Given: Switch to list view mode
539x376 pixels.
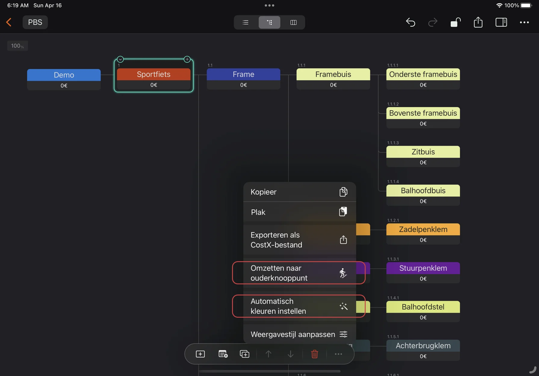Looking at the screenshot, I should point(246,22).
